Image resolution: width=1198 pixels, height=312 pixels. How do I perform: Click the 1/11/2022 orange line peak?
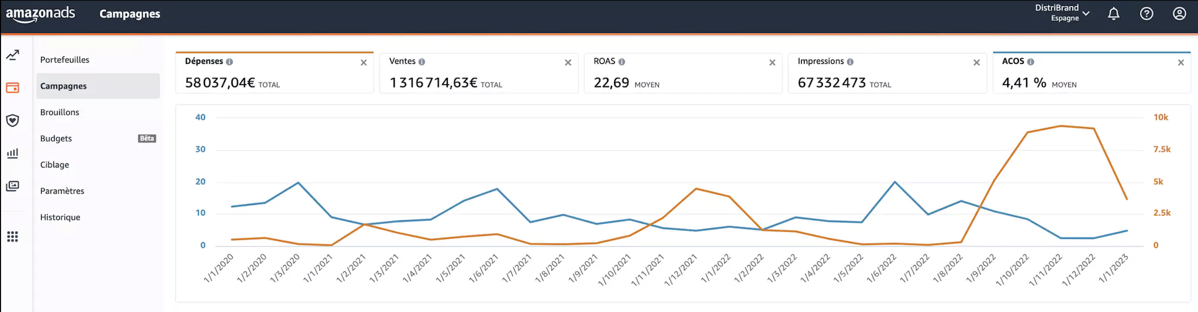pyautogui.click(x=1061, y=126)
